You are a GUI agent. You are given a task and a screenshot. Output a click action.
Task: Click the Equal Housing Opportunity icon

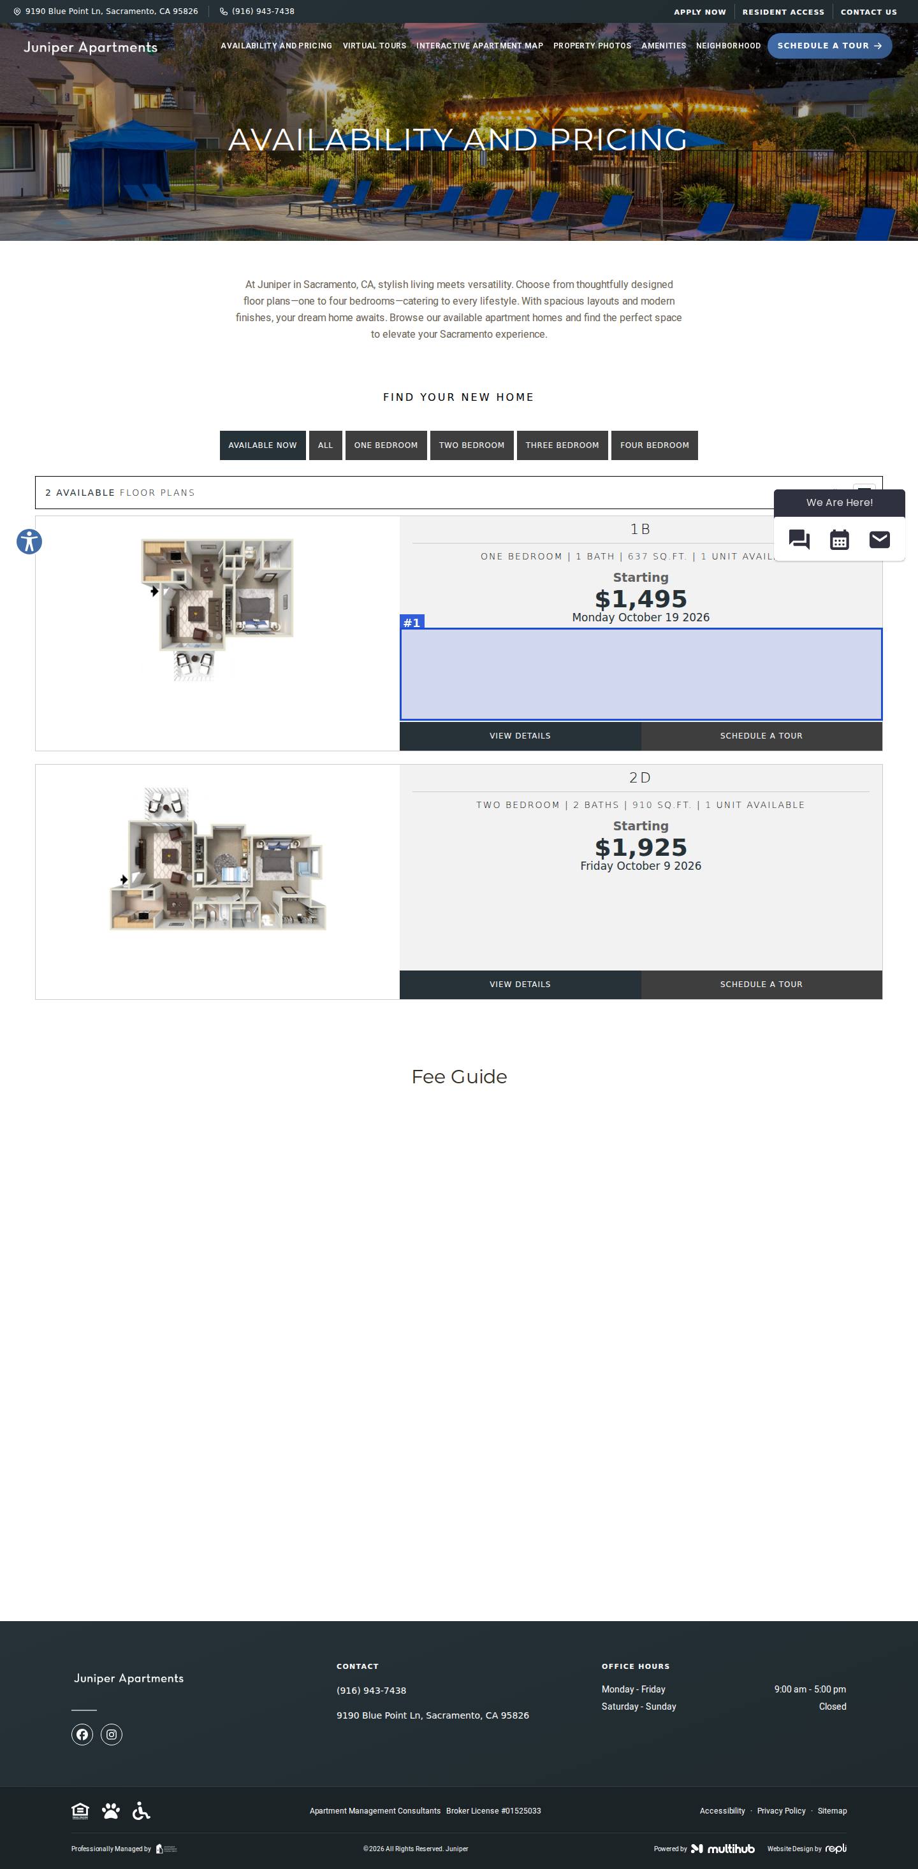click(x=80, y=1811)
